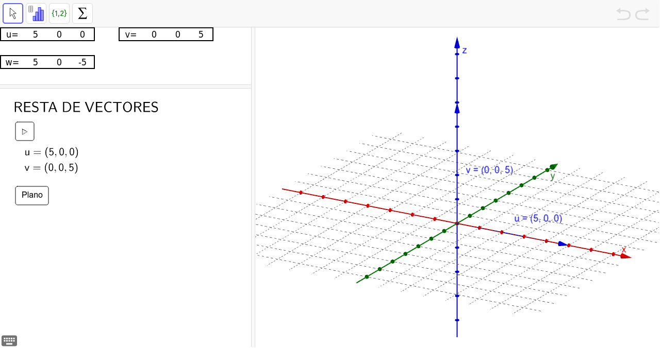
Task: Click the u = (5, 0, 0) text
Action: pos(52,152)
